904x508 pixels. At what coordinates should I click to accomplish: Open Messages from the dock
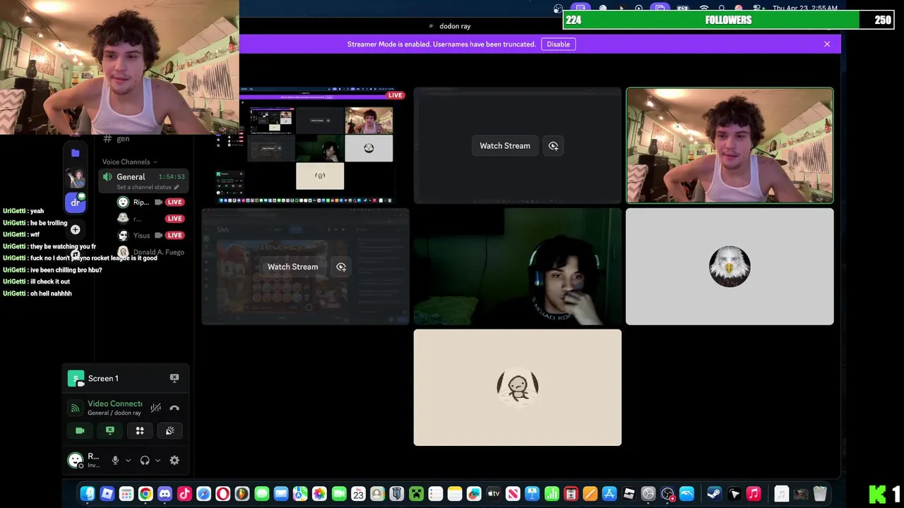tap(261, 494)
